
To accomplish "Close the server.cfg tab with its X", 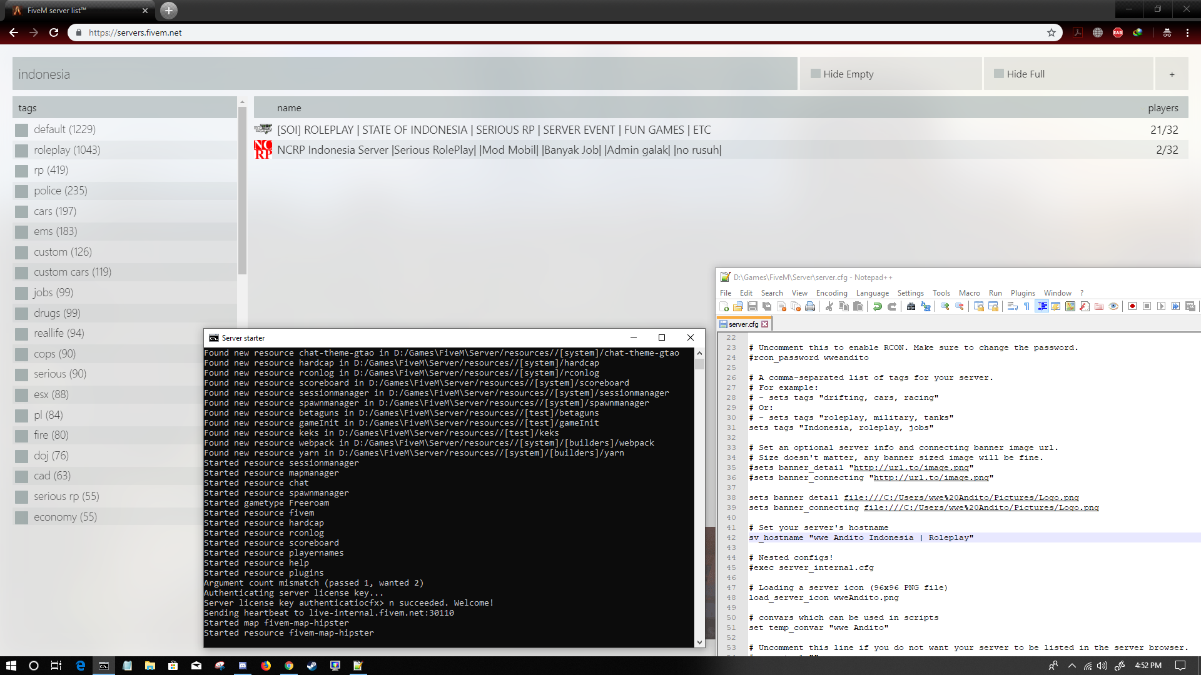I will point(764,324).
